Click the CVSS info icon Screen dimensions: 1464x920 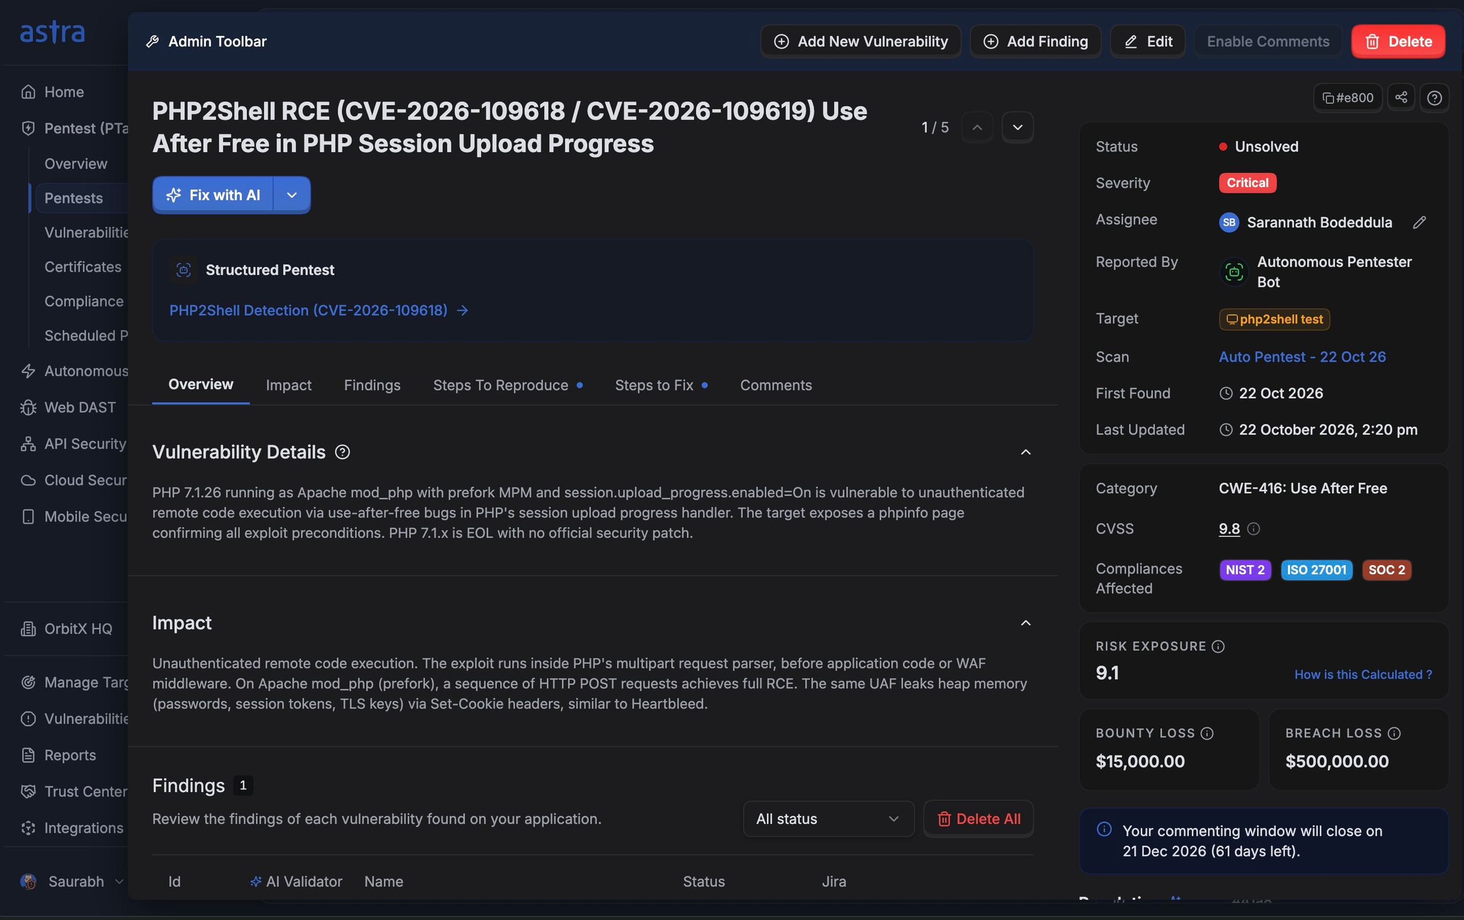tap(1253, 529)
